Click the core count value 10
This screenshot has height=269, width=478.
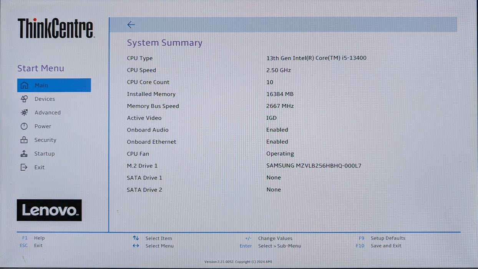[x=270, y=82]
